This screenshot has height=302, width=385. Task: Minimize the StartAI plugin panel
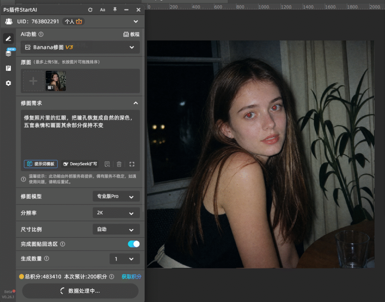point(126,10)
